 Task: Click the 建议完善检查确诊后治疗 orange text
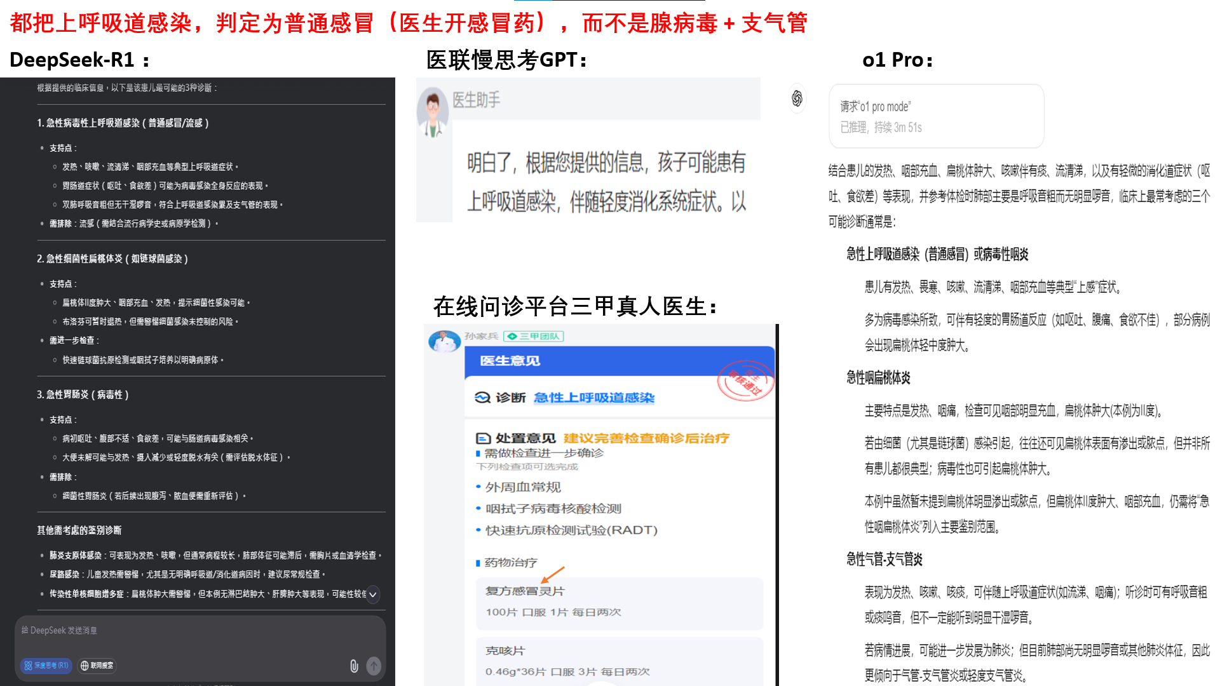pos(646,438)
